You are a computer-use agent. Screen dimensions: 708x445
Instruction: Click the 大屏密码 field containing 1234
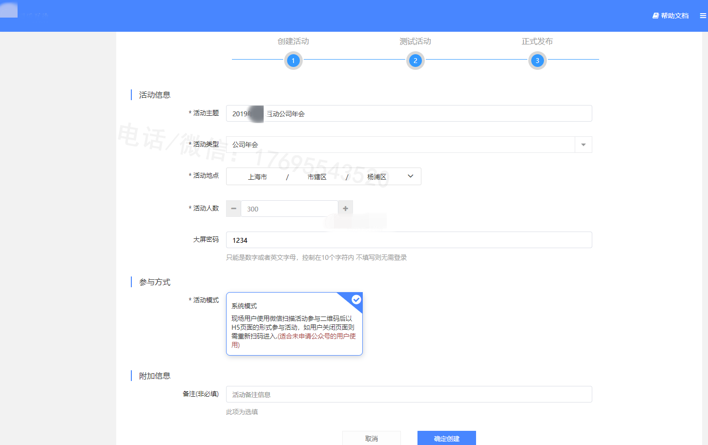(x=409, y=240)
